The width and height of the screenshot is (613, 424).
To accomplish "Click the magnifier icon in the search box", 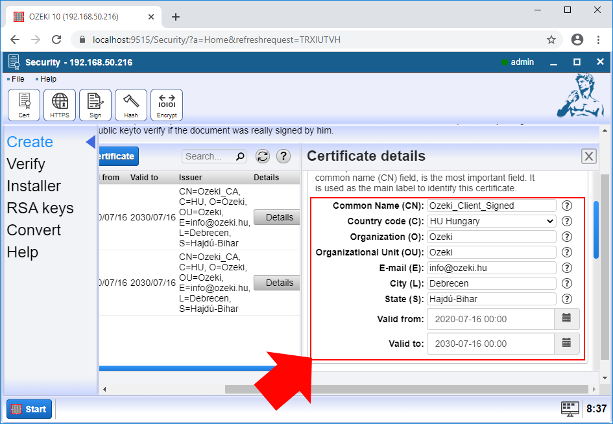I will (240, 156).
